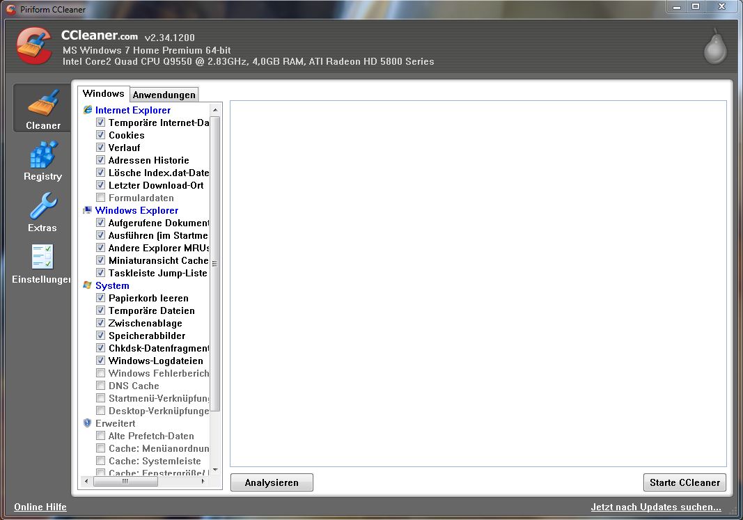Enable Cache: Systemleiste checkbox
The height and width of the screenshot is (520, 743).
pyautogui.click(x=100, y=461)
